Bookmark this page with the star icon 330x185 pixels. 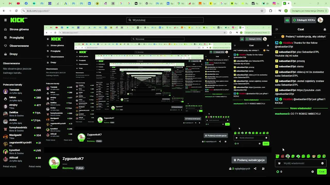[x=262, y=11]
